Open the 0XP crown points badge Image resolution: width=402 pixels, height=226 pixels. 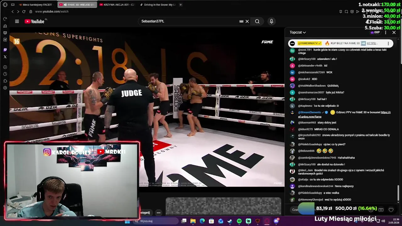[375, 32]
